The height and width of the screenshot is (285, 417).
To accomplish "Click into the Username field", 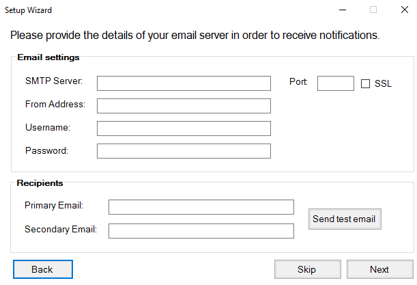I will click(184, 128).
